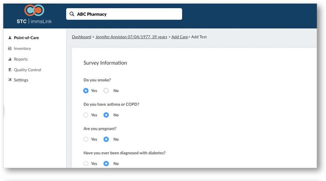Click the Survey Information heading

105,63
